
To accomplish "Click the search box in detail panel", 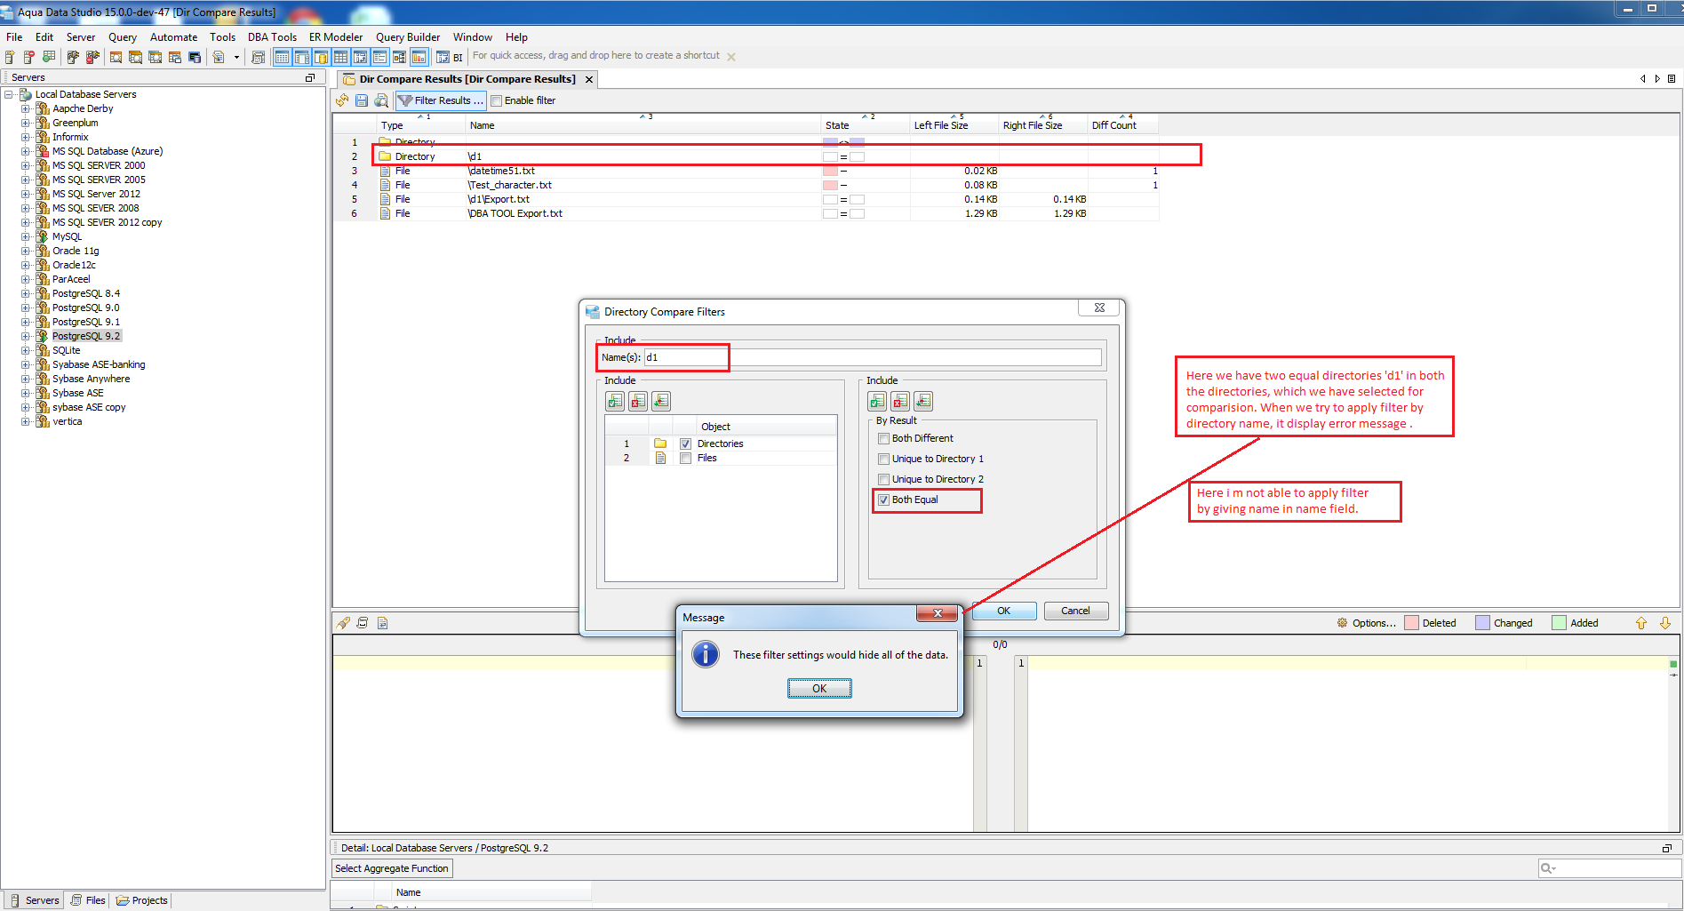I will point(1609,868).
